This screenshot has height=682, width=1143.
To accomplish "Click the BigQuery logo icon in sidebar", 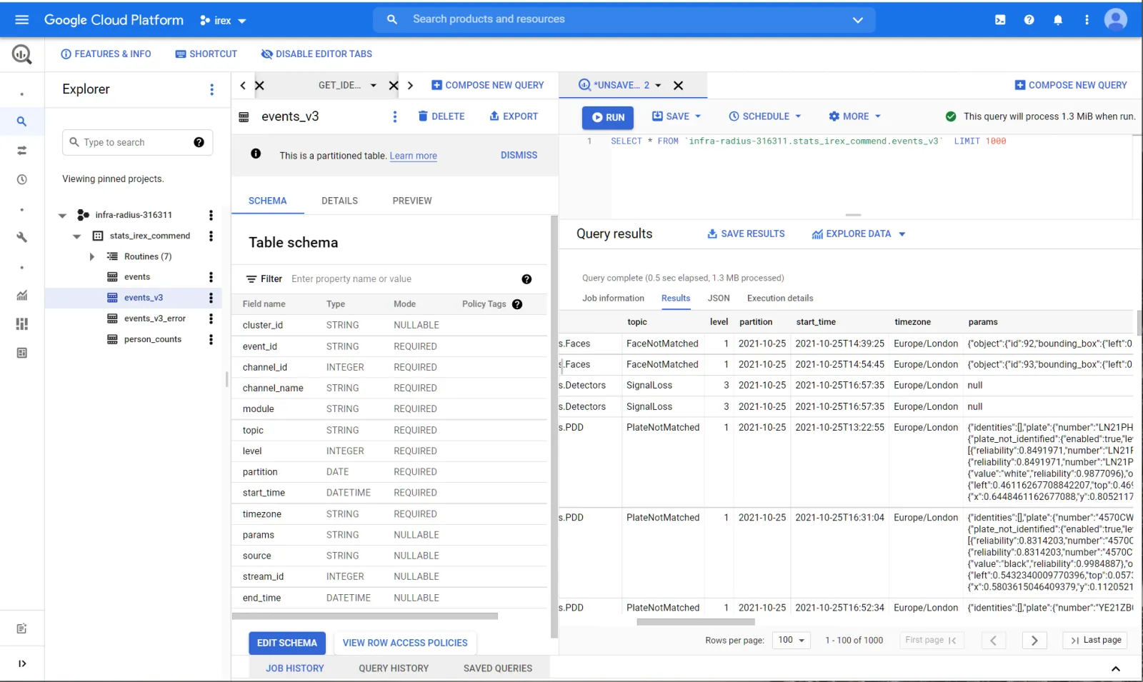I will tap(22, 54).
